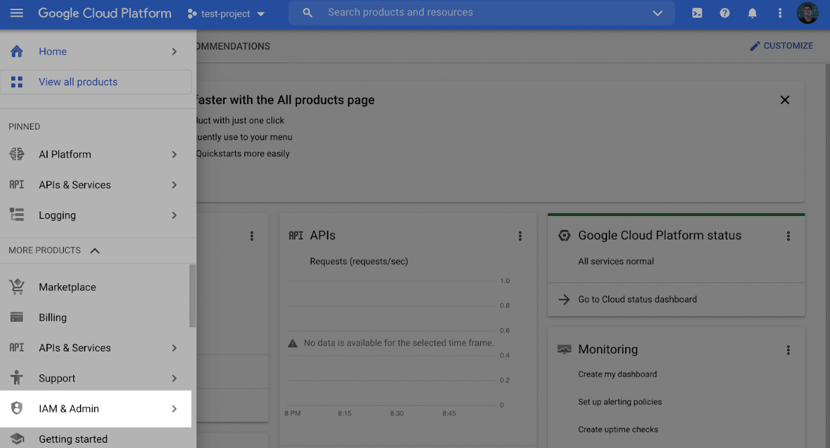Click the Monitoring chart icon
830x448 pixels.
point(564,349)
